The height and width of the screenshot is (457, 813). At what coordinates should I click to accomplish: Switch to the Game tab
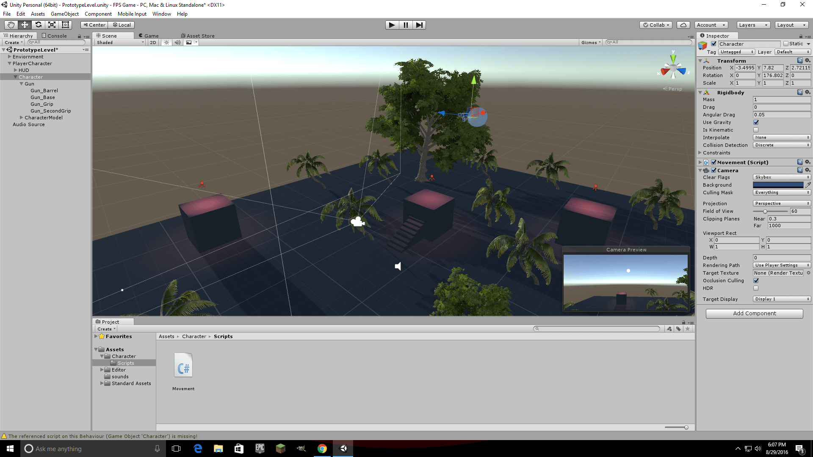click(149, 36)
